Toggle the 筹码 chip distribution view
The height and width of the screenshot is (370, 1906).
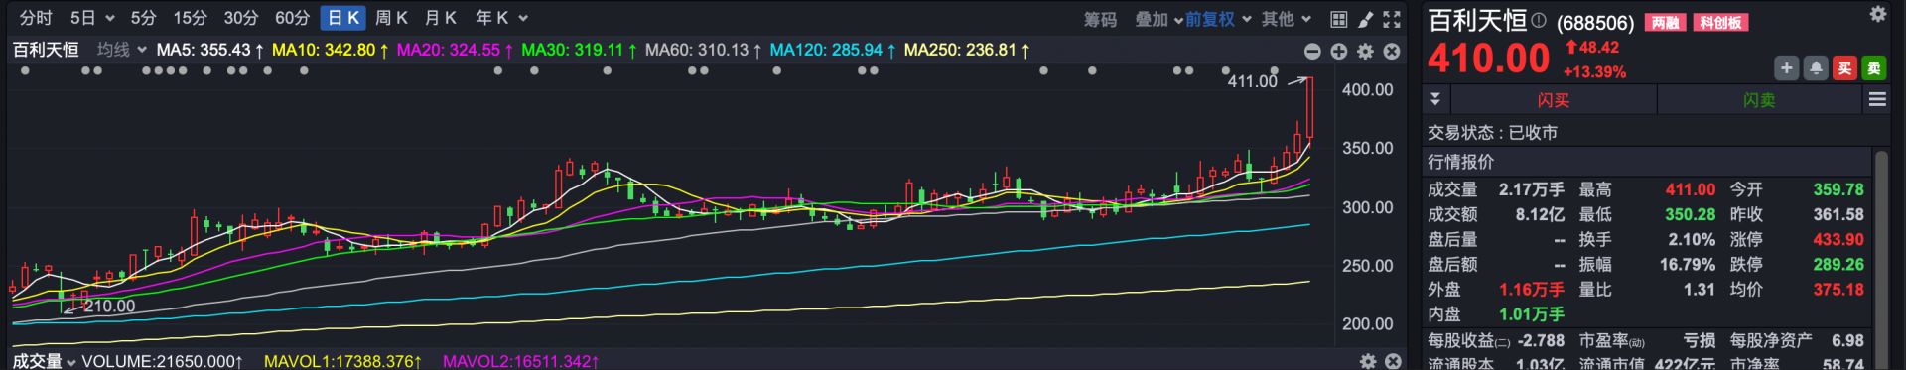click(1100, 19)
